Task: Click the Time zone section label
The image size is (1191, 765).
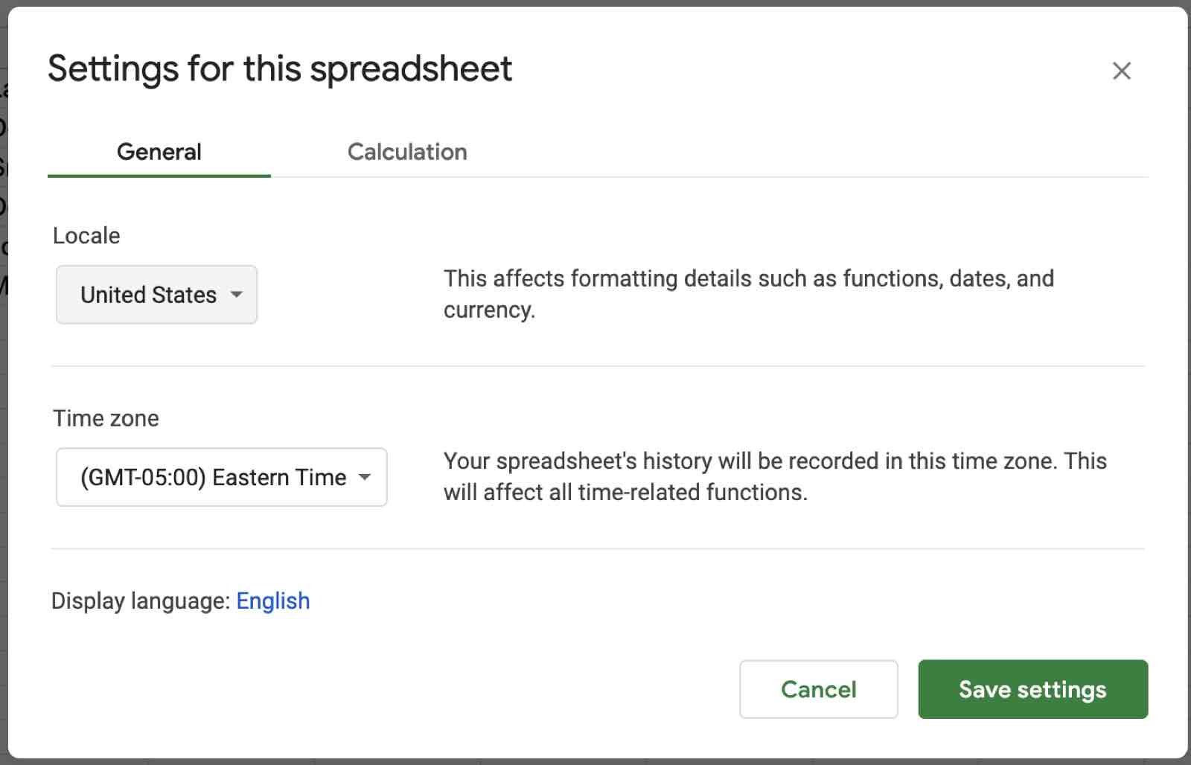Action: coord(105,418)
